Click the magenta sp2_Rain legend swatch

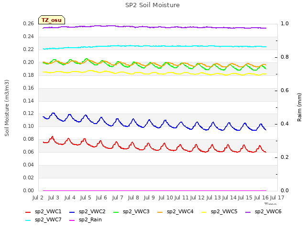72,220
